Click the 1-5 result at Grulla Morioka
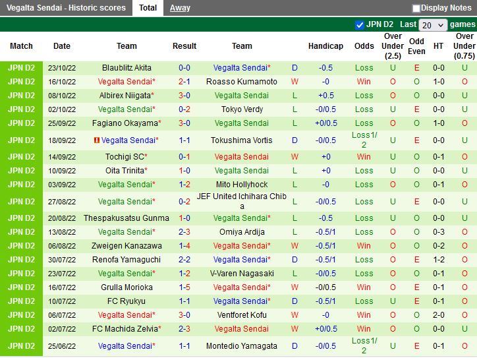Viewport: 477px width, 358px height. coord(184,287)
